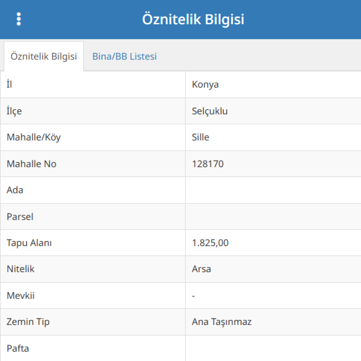Click the 'İlçe' label cell
Image resolution: width=361 pixels, height=361 pixels.
pyautogui.click(x=93, y=111)
